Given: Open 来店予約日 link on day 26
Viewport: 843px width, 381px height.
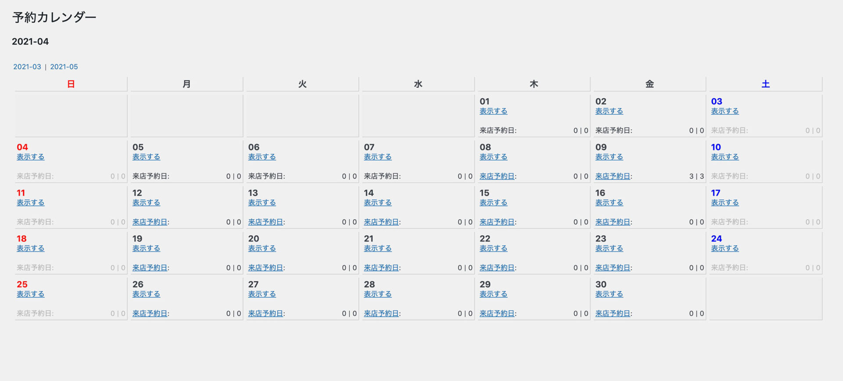Looking at the screenshot, I should [150, 313].
